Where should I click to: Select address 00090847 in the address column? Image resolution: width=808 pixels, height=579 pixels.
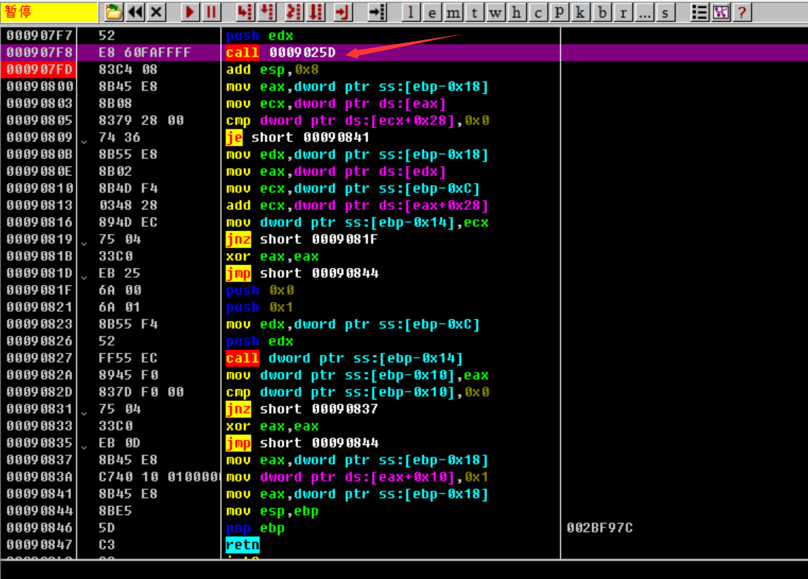coord(39,545)
